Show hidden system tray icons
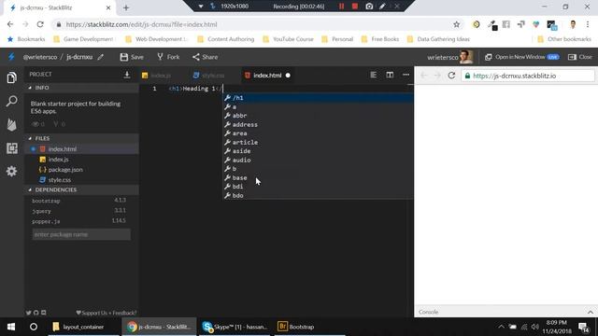The width and height of the screenshot is (598, 336). (x=501, y=327)
